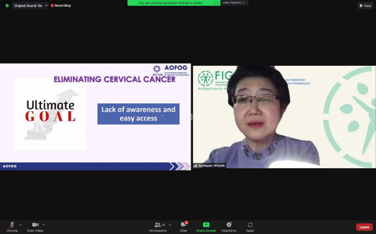Screen dimensions: 376x234
Task: Click the shared AOFOG slide area
Action: 96,117
